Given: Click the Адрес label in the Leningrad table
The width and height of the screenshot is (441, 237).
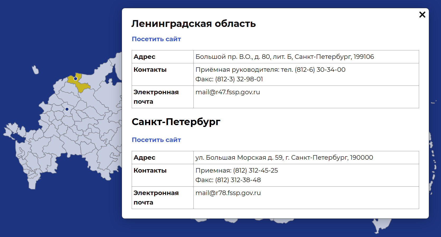Looking at the screenshot, I should tap(144, 57).
